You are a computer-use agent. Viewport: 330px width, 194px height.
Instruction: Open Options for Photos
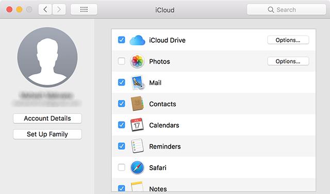pyautogui.click(x=288, y=61)
